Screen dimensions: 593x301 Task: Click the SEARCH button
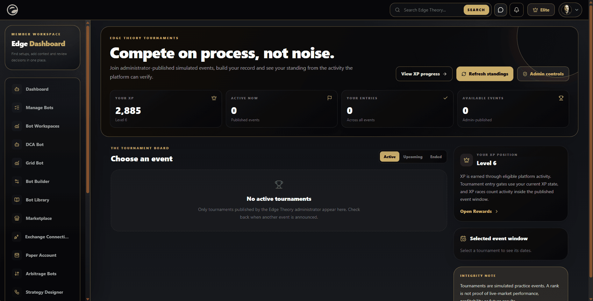pyautogui.click(x=476, y=10)
